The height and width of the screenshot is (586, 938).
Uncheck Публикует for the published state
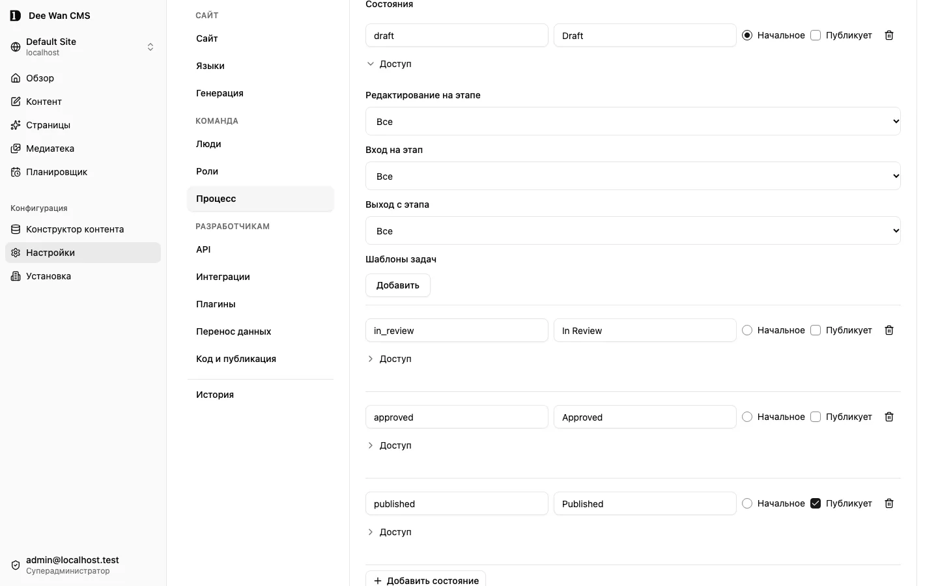[x=816, y=503]
